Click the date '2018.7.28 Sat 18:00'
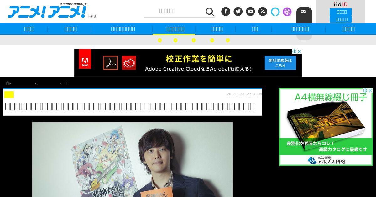 pyautogui.click(x=244, y=94)
